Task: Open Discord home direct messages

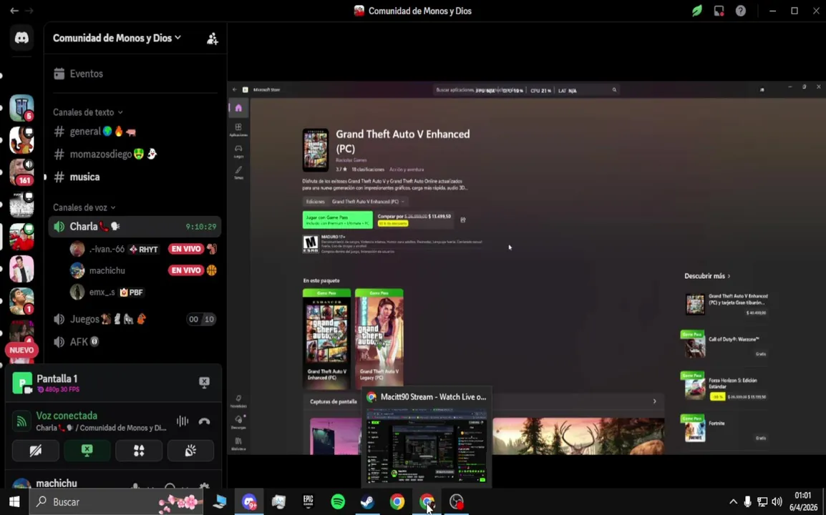Action: 21,38
